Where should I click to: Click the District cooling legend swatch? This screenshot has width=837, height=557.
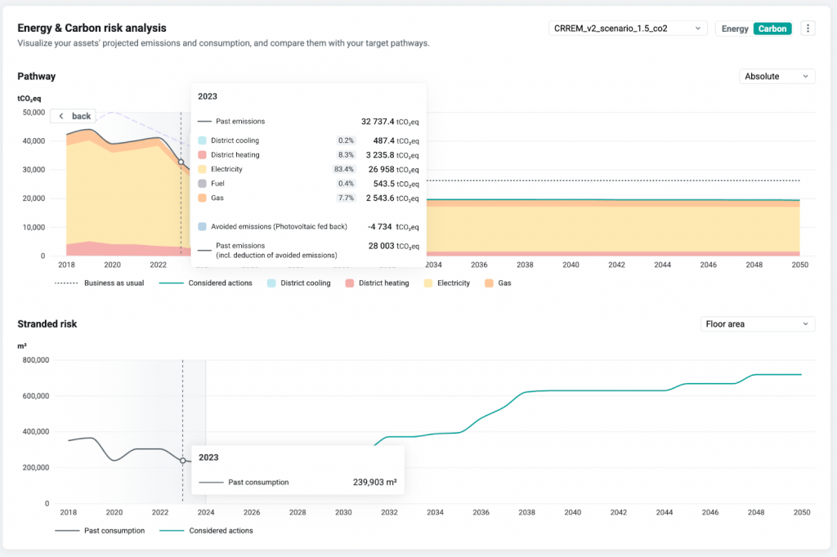coord(271,283)
